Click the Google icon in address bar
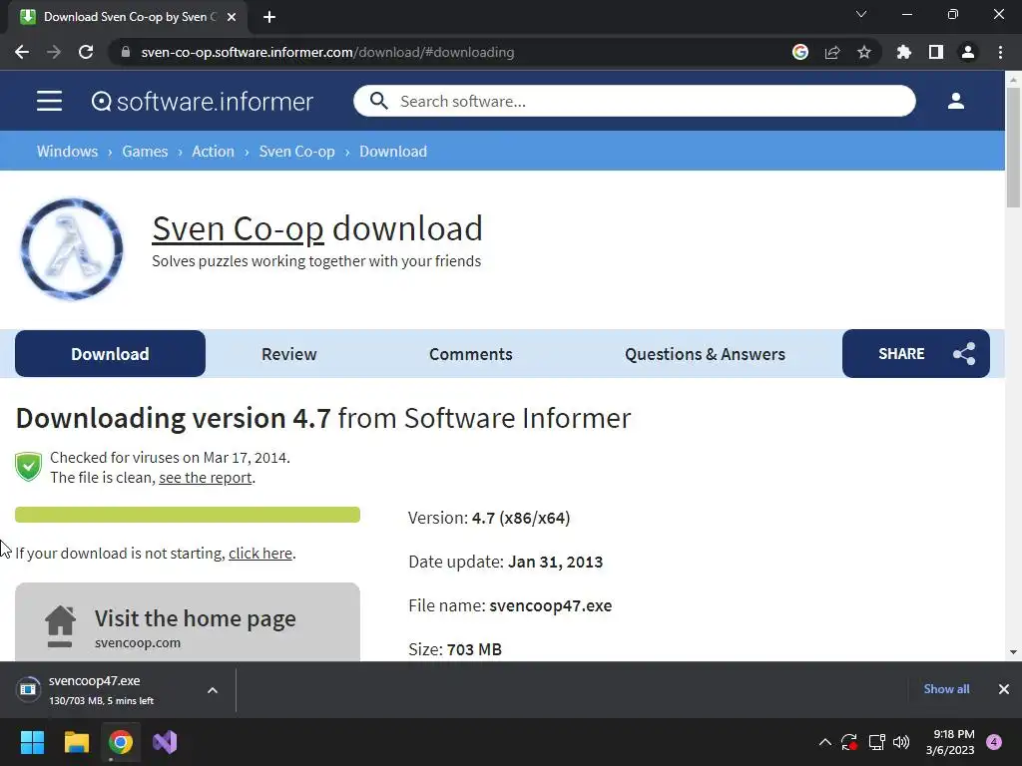The height and width of the screenshot is (766, 1022). 800,52
